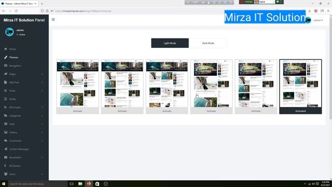
Task: Toggle the sidebar with the hamburger icon
Action: [53, 20]
